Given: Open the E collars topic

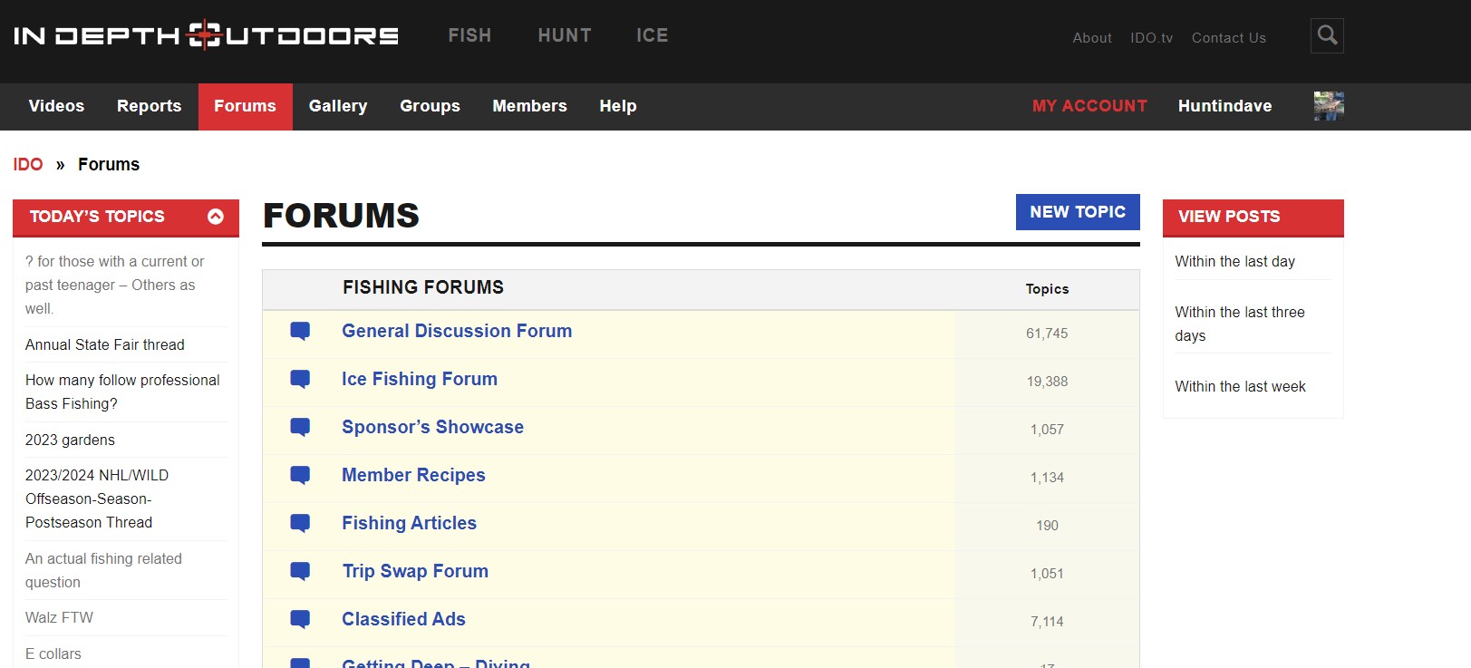Looking at the screenshot, I should click(x=53, y=653).
